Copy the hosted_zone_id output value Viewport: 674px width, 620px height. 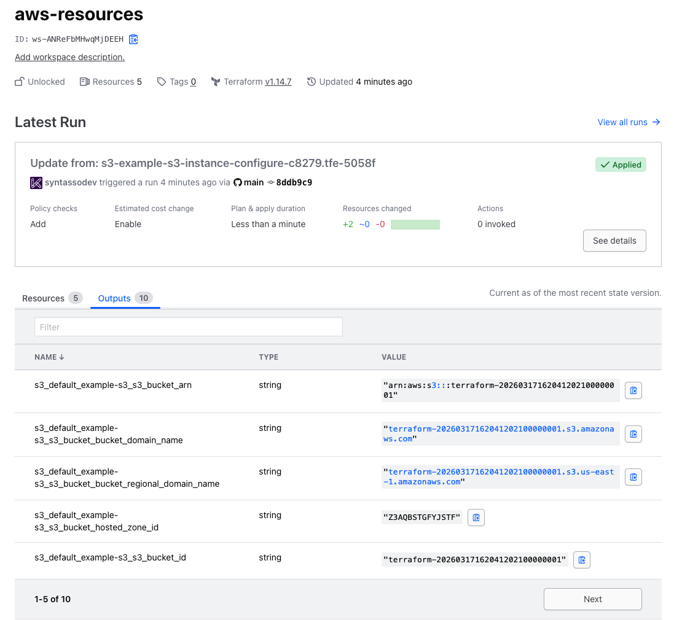tap(476, 517)
